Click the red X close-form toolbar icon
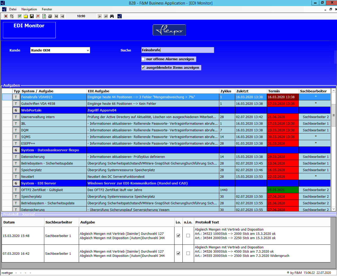This screenshot has height=276, width=337. [6, 16]
